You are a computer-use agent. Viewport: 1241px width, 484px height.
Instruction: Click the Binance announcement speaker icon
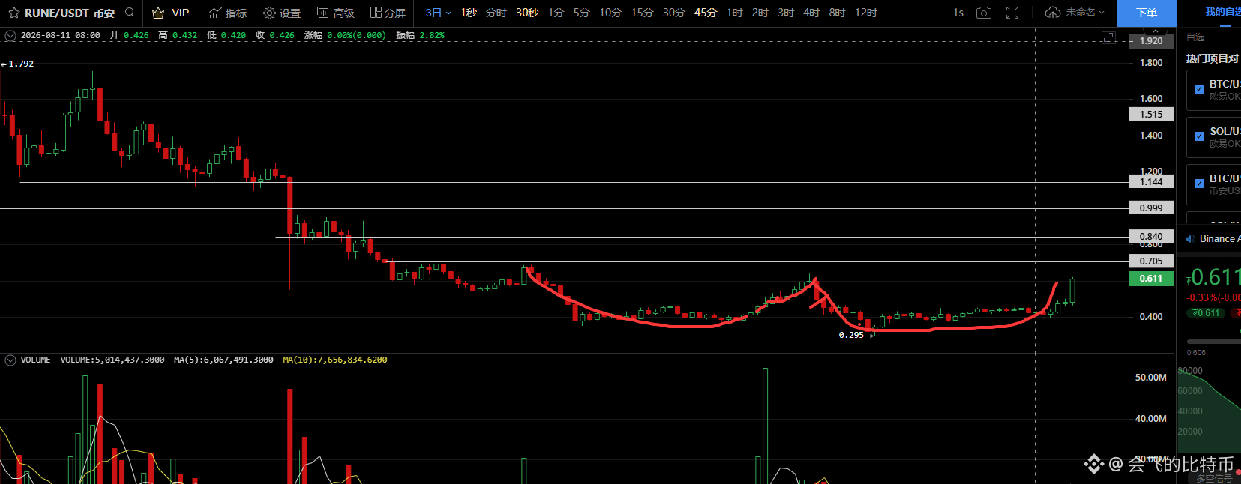point(1190,239)
